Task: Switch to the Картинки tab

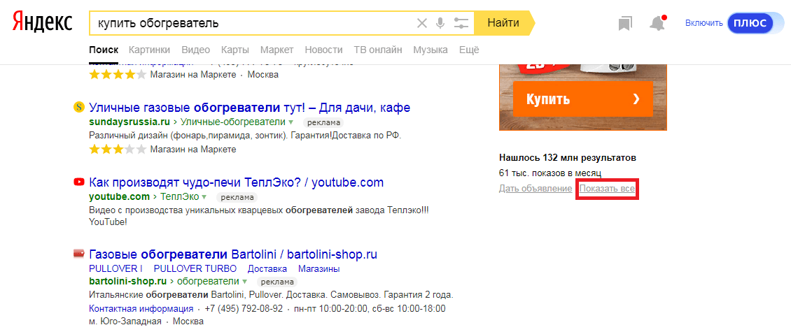Action: pos(149,50)
